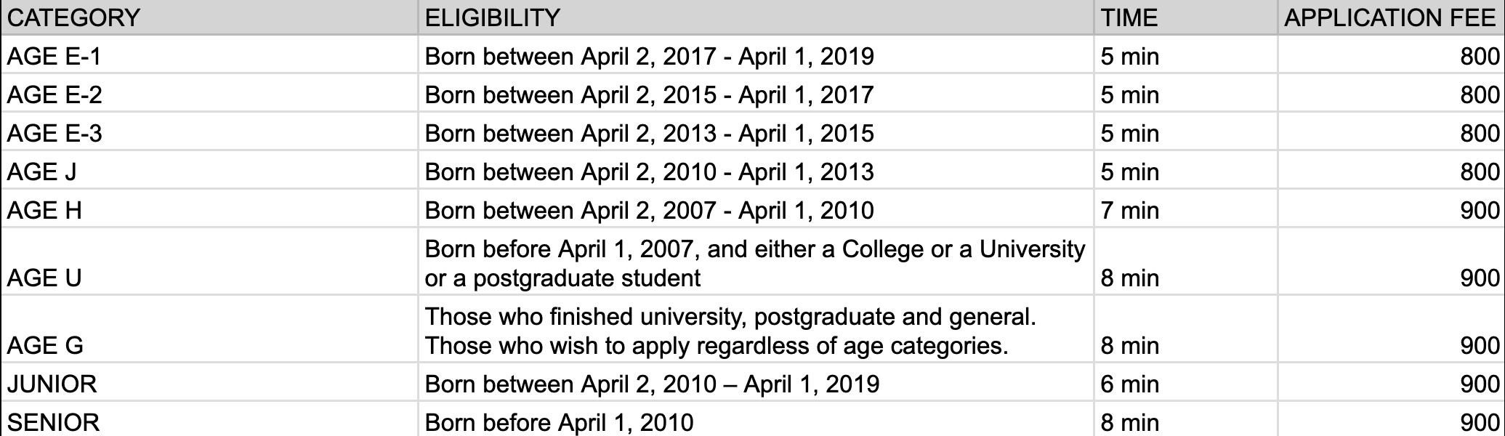Screen dimensions: 1505x436
Task: Select the AGE U category cell
Action: tap(209, 262)
